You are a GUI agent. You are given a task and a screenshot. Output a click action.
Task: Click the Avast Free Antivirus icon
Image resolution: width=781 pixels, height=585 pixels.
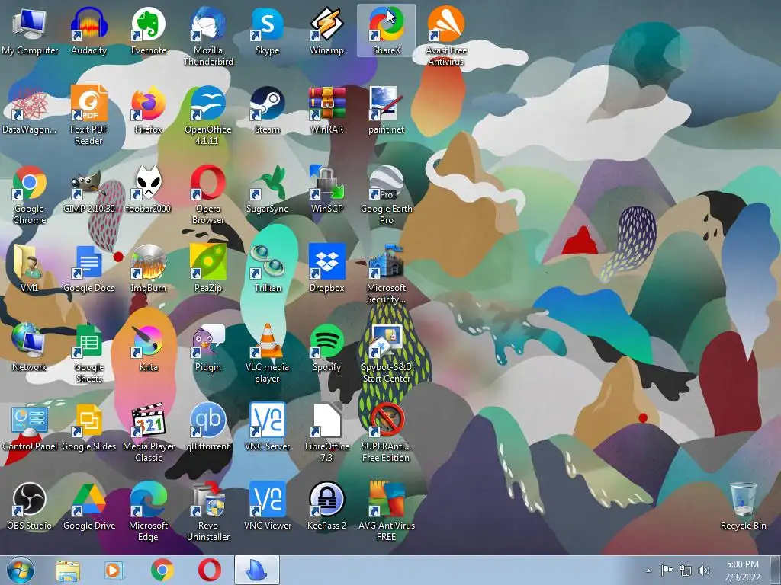click(445, 36)
